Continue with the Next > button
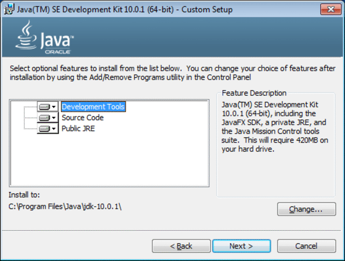 [241, 246]
